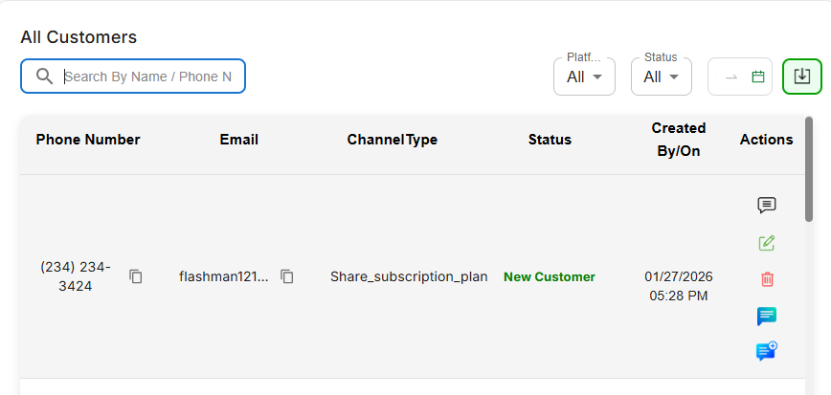
Task: Click the vertical scrollbar of the table
Action: click(x=809, y=172)
